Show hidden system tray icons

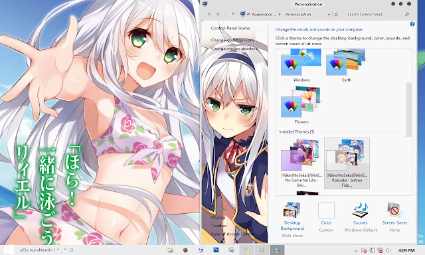(x=356, y=250)
